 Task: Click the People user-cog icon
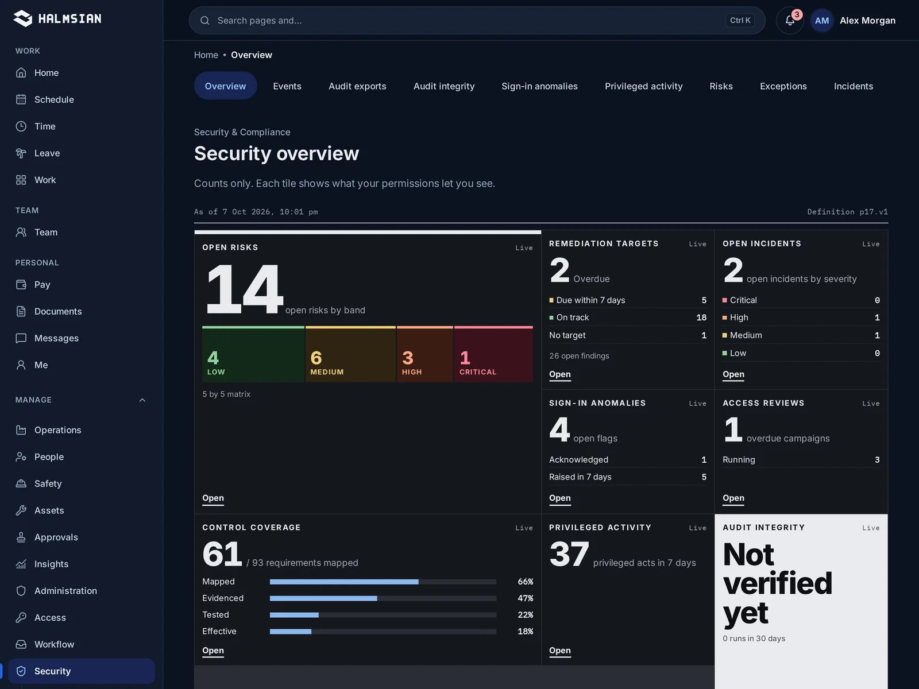(21, 457)
